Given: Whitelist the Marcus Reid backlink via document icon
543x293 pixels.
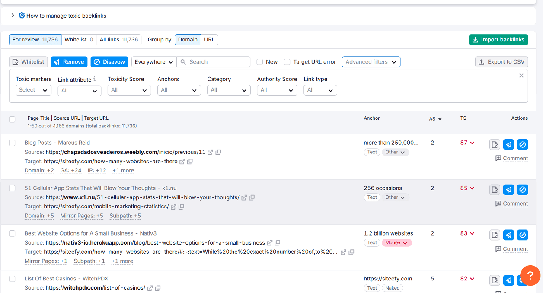Looking at the screenshot, I should point(495,144).
